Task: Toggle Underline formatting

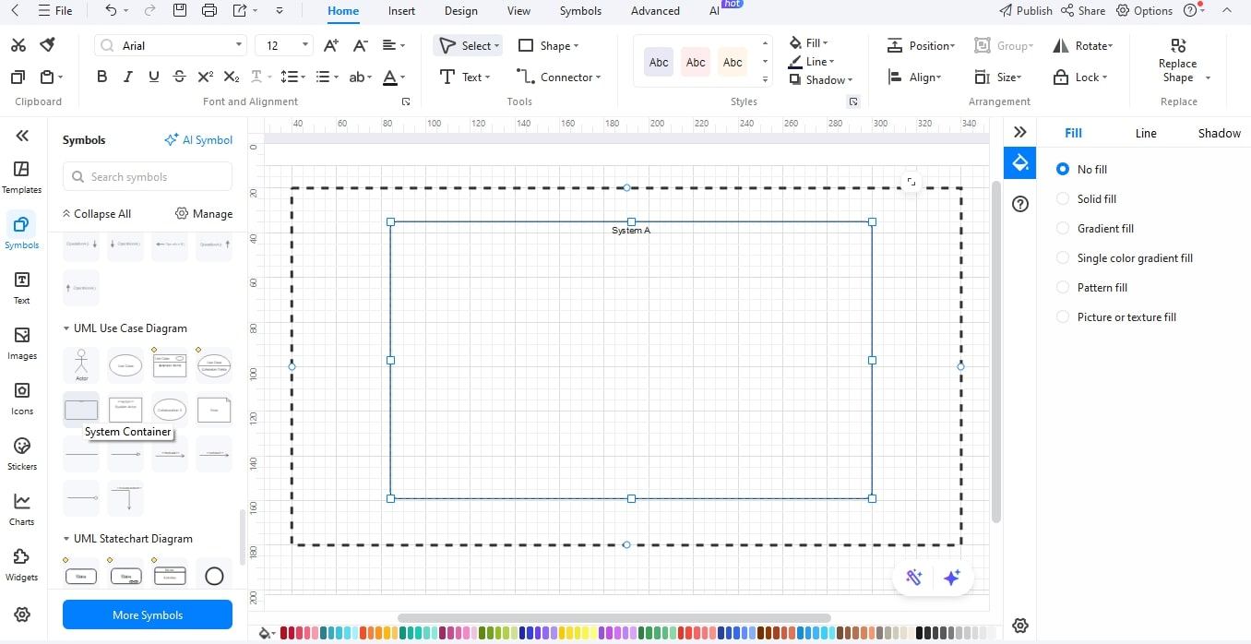Action: [x=154, y=77]
